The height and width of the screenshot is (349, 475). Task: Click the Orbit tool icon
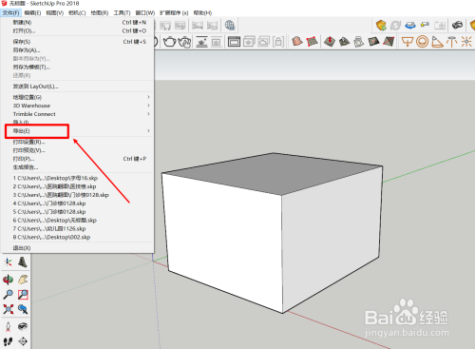click(x=8, y=280)
